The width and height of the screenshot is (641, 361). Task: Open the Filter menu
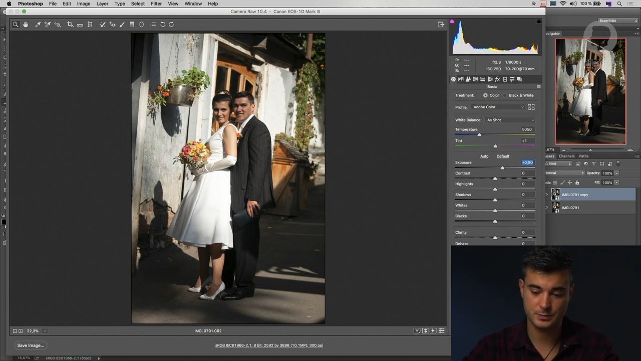(x=156, y=4)
